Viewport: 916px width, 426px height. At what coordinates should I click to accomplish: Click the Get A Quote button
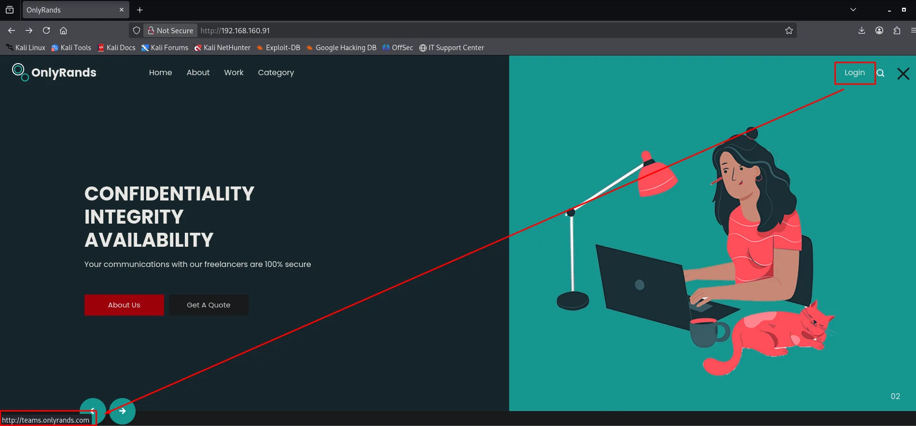pyautogui.click(x=208, y=305)
